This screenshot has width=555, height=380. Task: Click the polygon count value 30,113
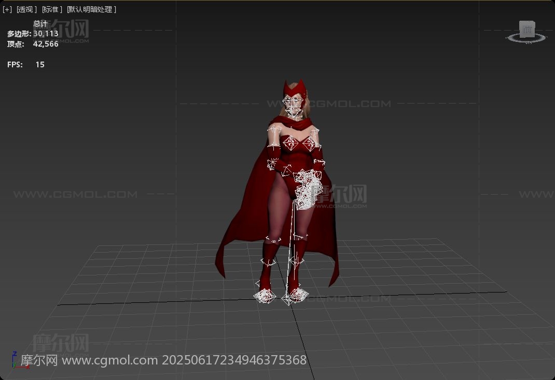pos(46,34)
